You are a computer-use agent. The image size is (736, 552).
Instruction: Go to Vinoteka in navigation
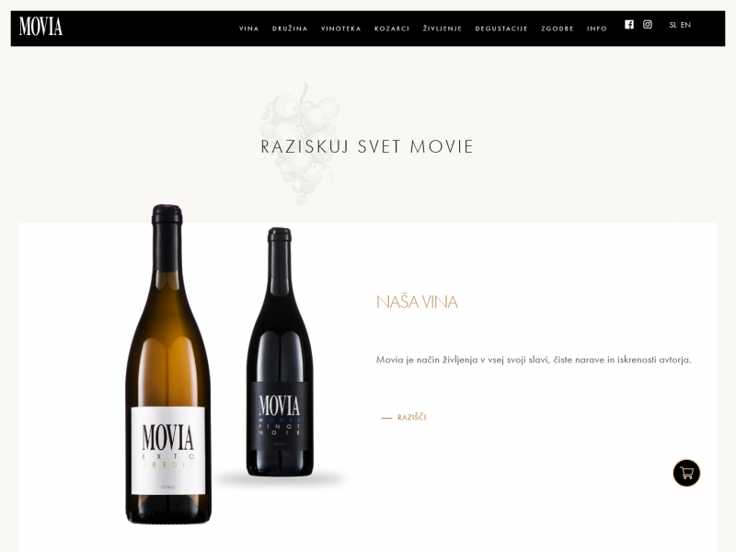pos(340,29)
